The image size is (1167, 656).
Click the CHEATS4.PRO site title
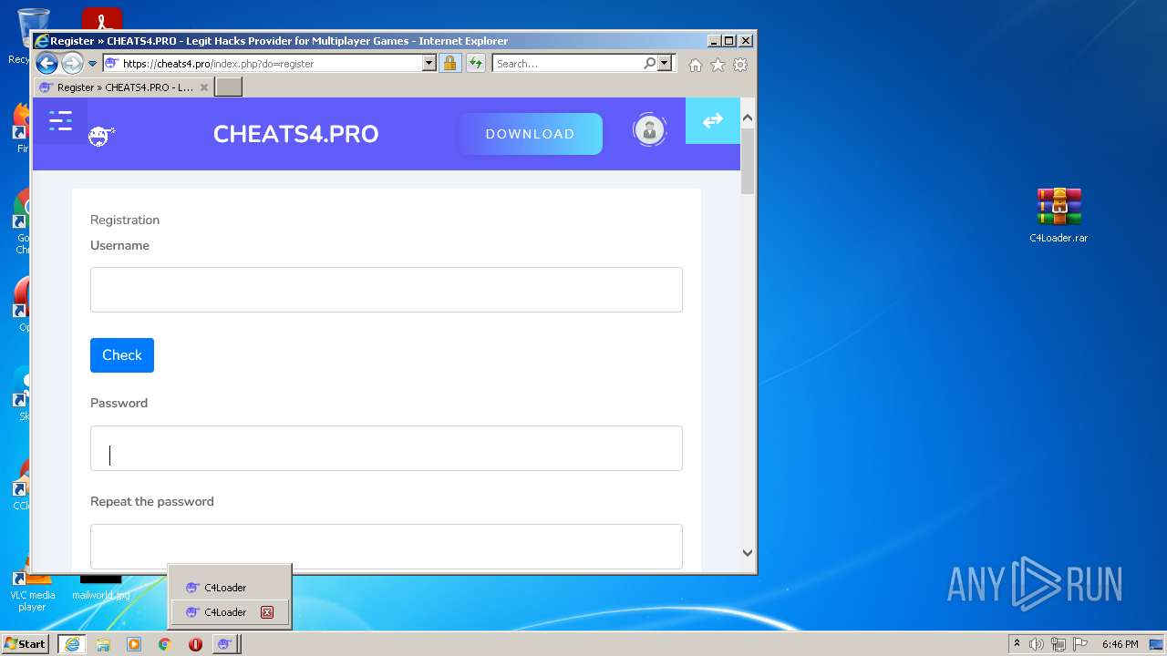click(295, 134)
